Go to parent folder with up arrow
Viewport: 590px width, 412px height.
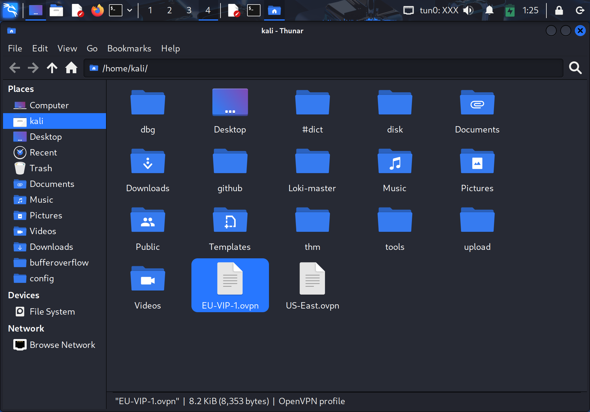pos(52,68)
